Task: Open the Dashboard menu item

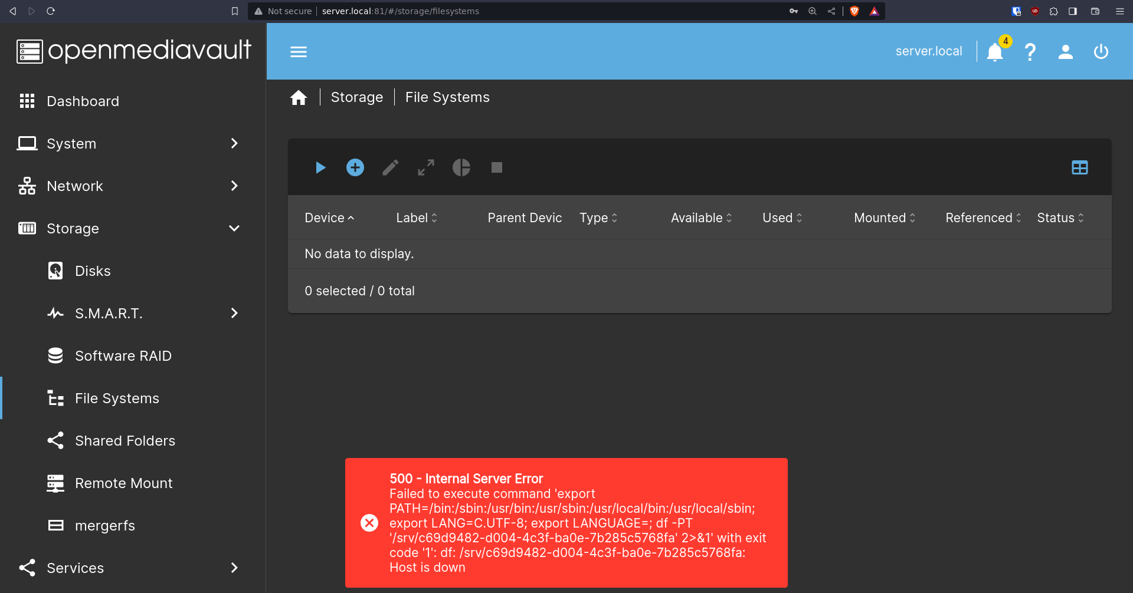Action: tap(83, 101)
